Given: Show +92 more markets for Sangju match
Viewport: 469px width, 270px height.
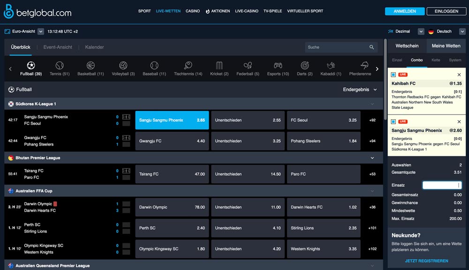Looking at the screenshot, I should coord(372,120).
